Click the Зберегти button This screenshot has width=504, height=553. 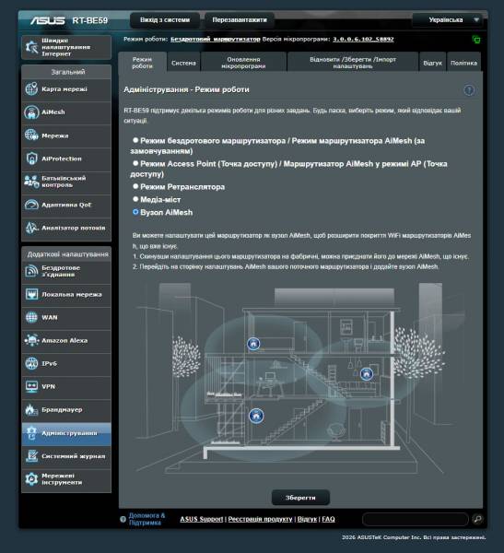coord(300,498)
